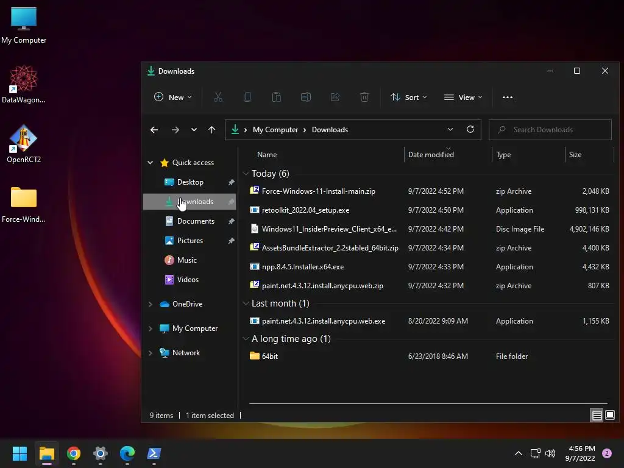Open Settings gear from taskbar
624x468 pixels.
[101, 453]
